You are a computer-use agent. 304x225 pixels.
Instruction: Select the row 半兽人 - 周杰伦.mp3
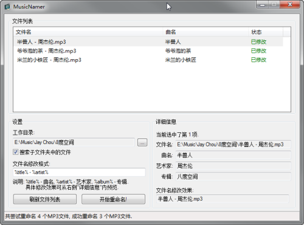148,42
